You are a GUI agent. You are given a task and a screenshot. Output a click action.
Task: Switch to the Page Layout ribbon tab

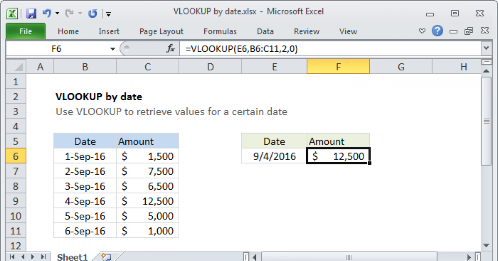coord(161,31)
